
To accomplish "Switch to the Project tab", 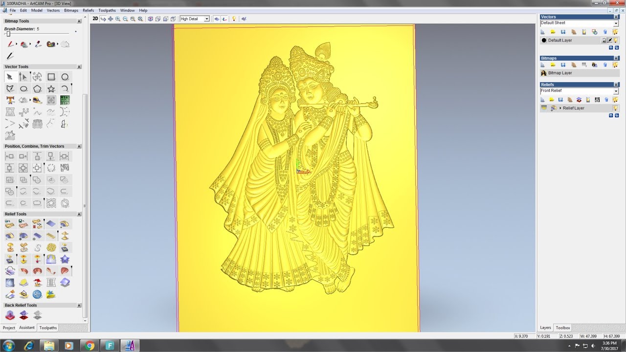I will 9,328.
